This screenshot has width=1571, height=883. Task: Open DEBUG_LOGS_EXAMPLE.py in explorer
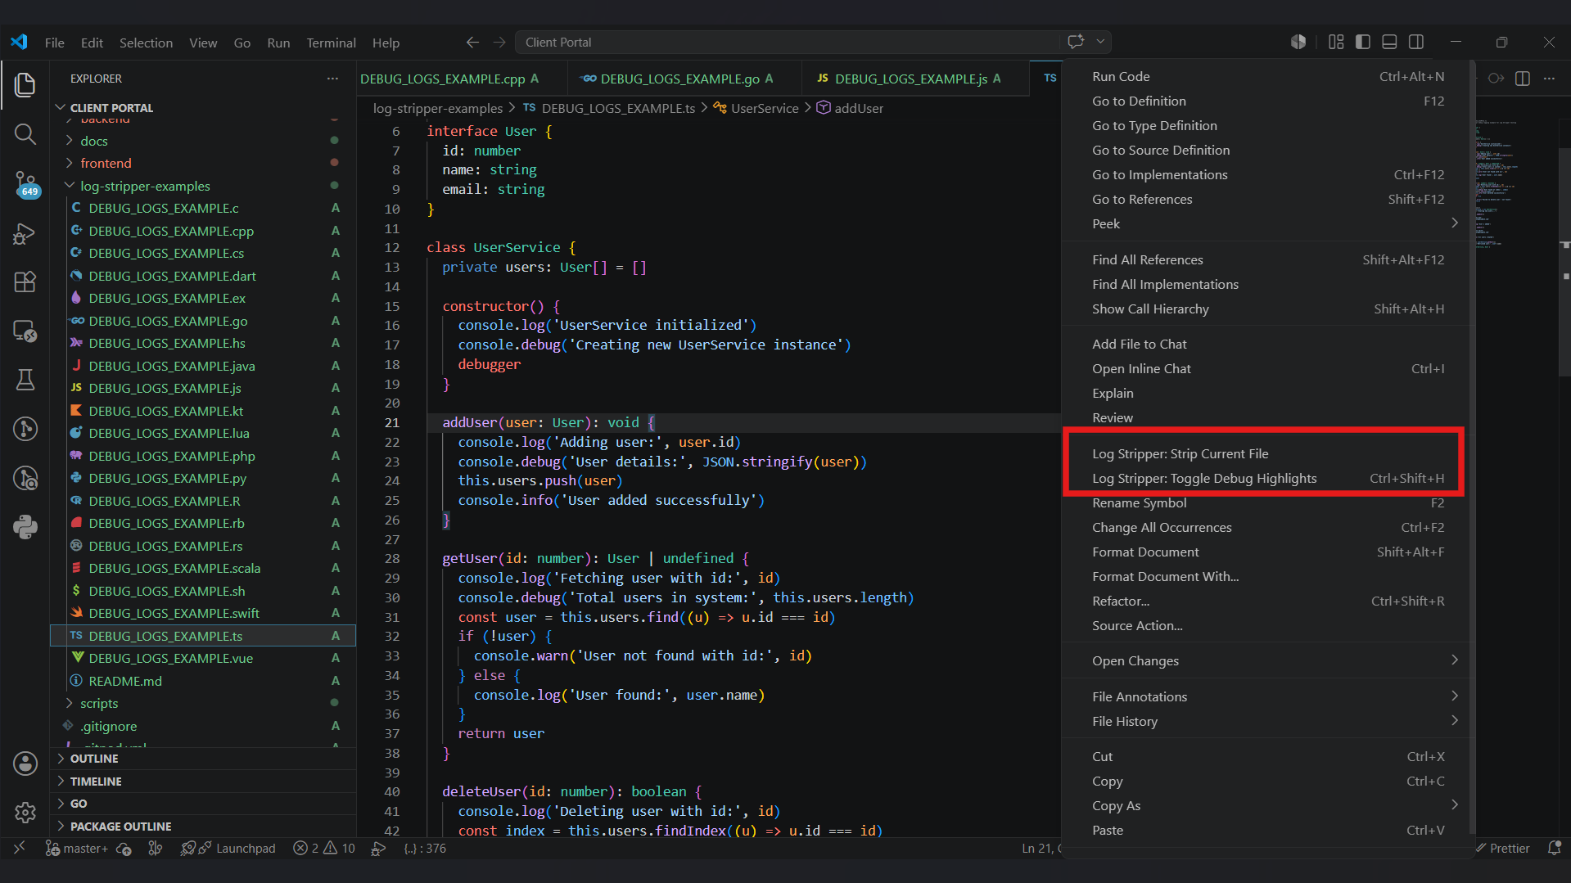(x=203, y=479)
